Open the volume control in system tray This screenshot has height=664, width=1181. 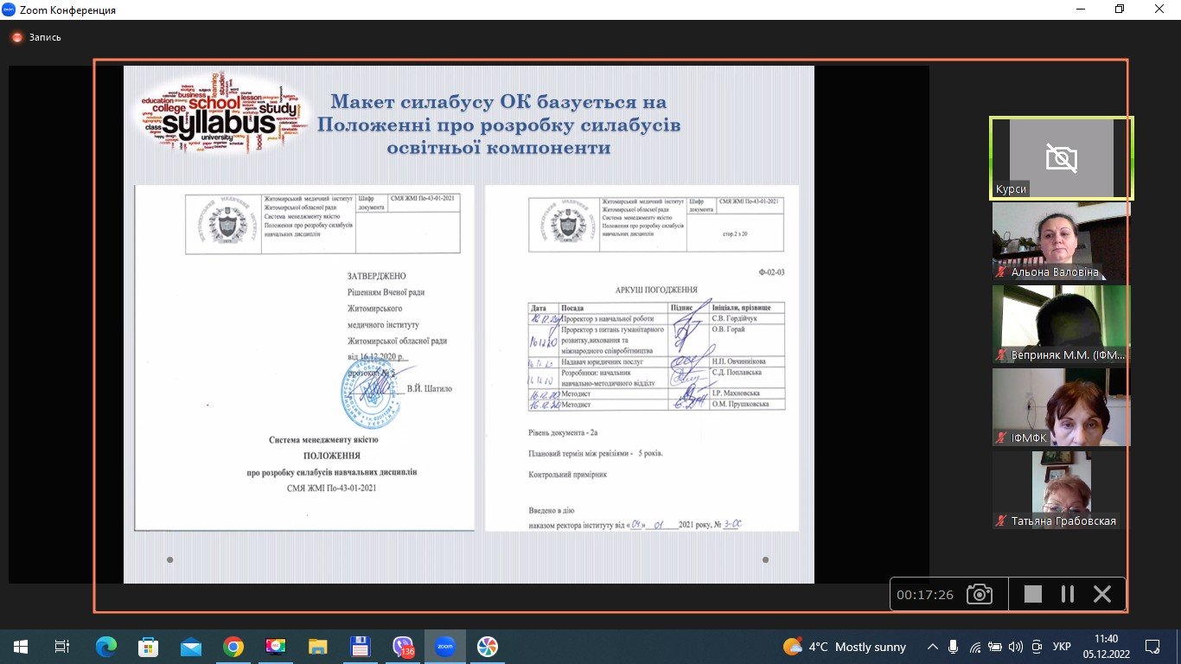1015,647
